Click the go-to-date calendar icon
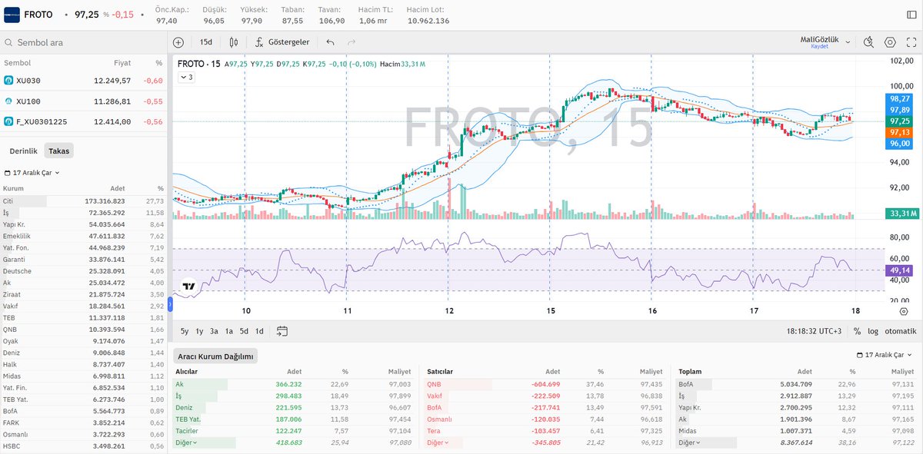Viewport: 923px width, 454px height. 282,331
